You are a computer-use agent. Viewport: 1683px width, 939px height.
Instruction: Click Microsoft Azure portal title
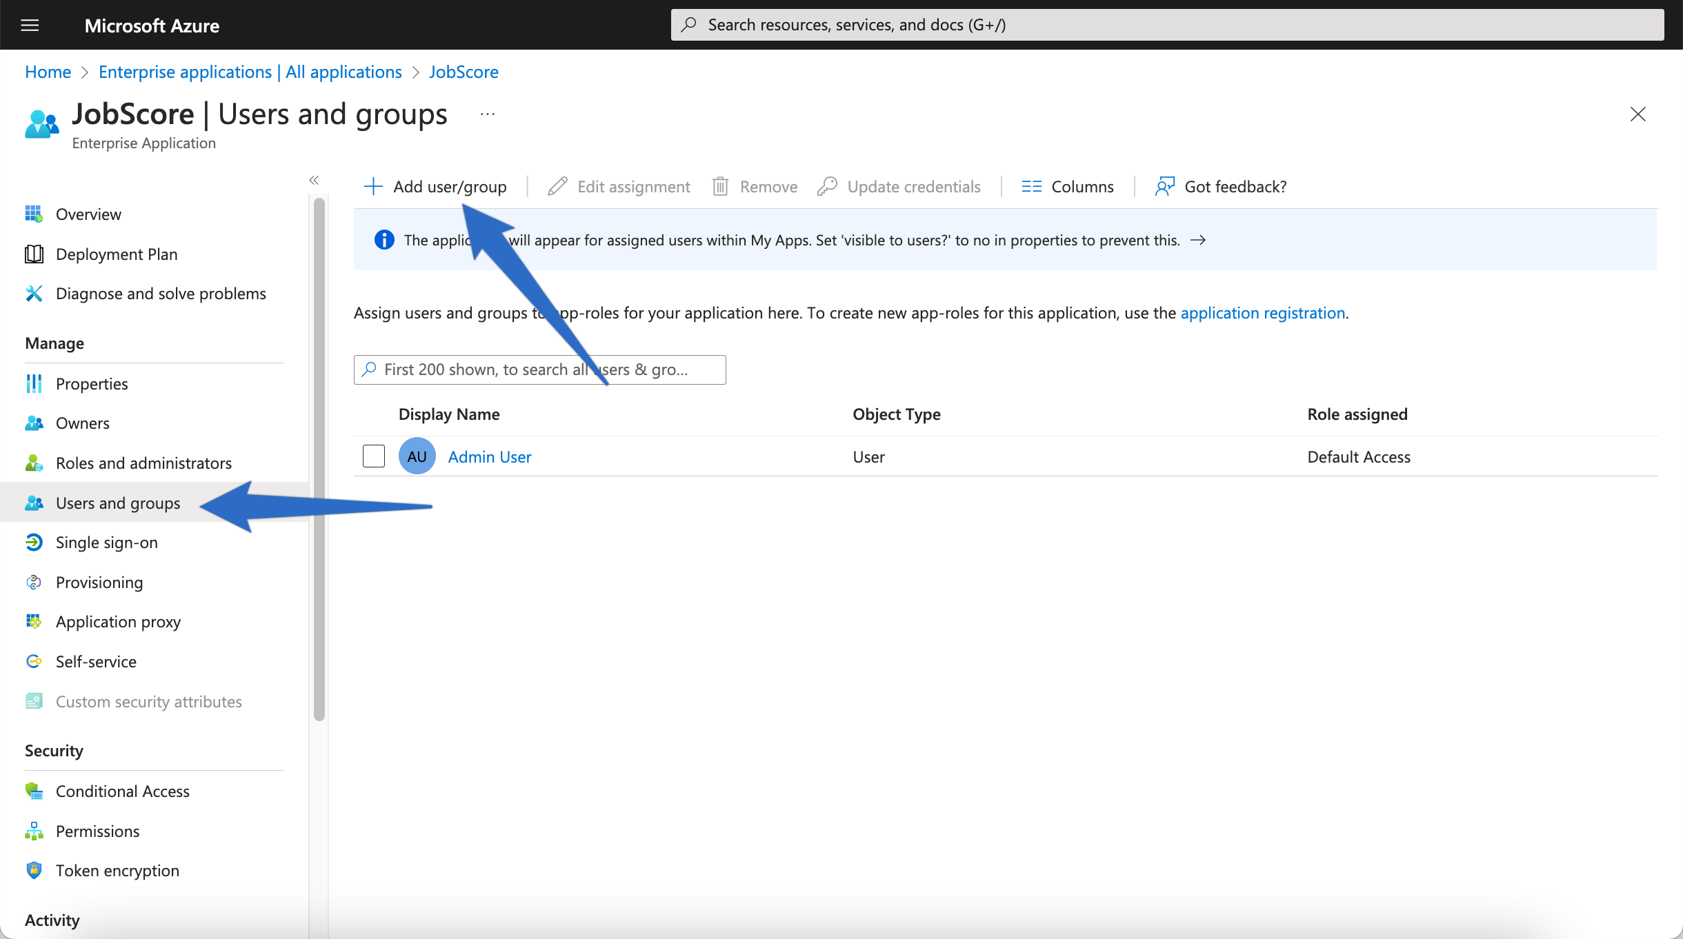pyautogui.click(x=152, y=26)
